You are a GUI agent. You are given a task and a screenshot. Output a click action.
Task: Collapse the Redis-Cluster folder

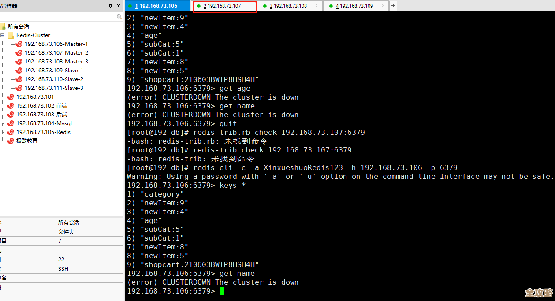(3, 35)
